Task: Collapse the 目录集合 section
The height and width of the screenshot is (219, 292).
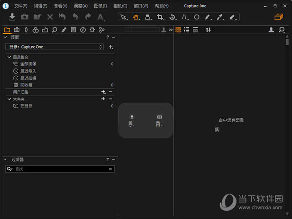Action: 9,57
